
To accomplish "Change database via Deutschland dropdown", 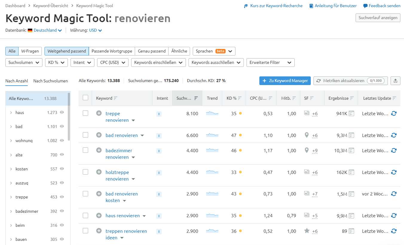I will coord(48,30).
